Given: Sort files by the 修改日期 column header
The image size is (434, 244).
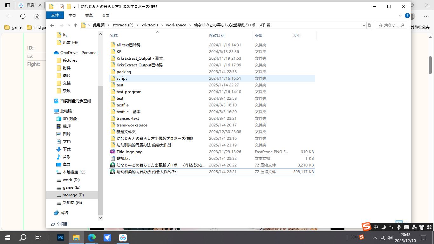Looking at the screenshot, I should pyautogui.click(x=217, y=36).
